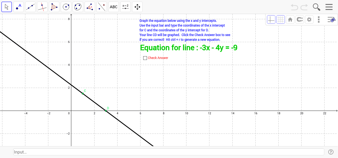Image resolution: width=338 pixels, height=158 pixels.
Task: Select the Circle with Center tool
Action: (66, 7)
